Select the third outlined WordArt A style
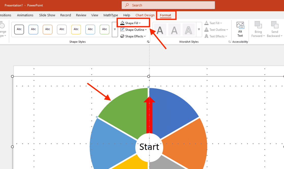 (188, 30)
